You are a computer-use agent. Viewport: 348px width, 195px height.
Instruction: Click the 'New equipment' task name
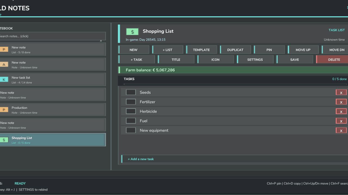pyautogui.click(x=154, y=130)
